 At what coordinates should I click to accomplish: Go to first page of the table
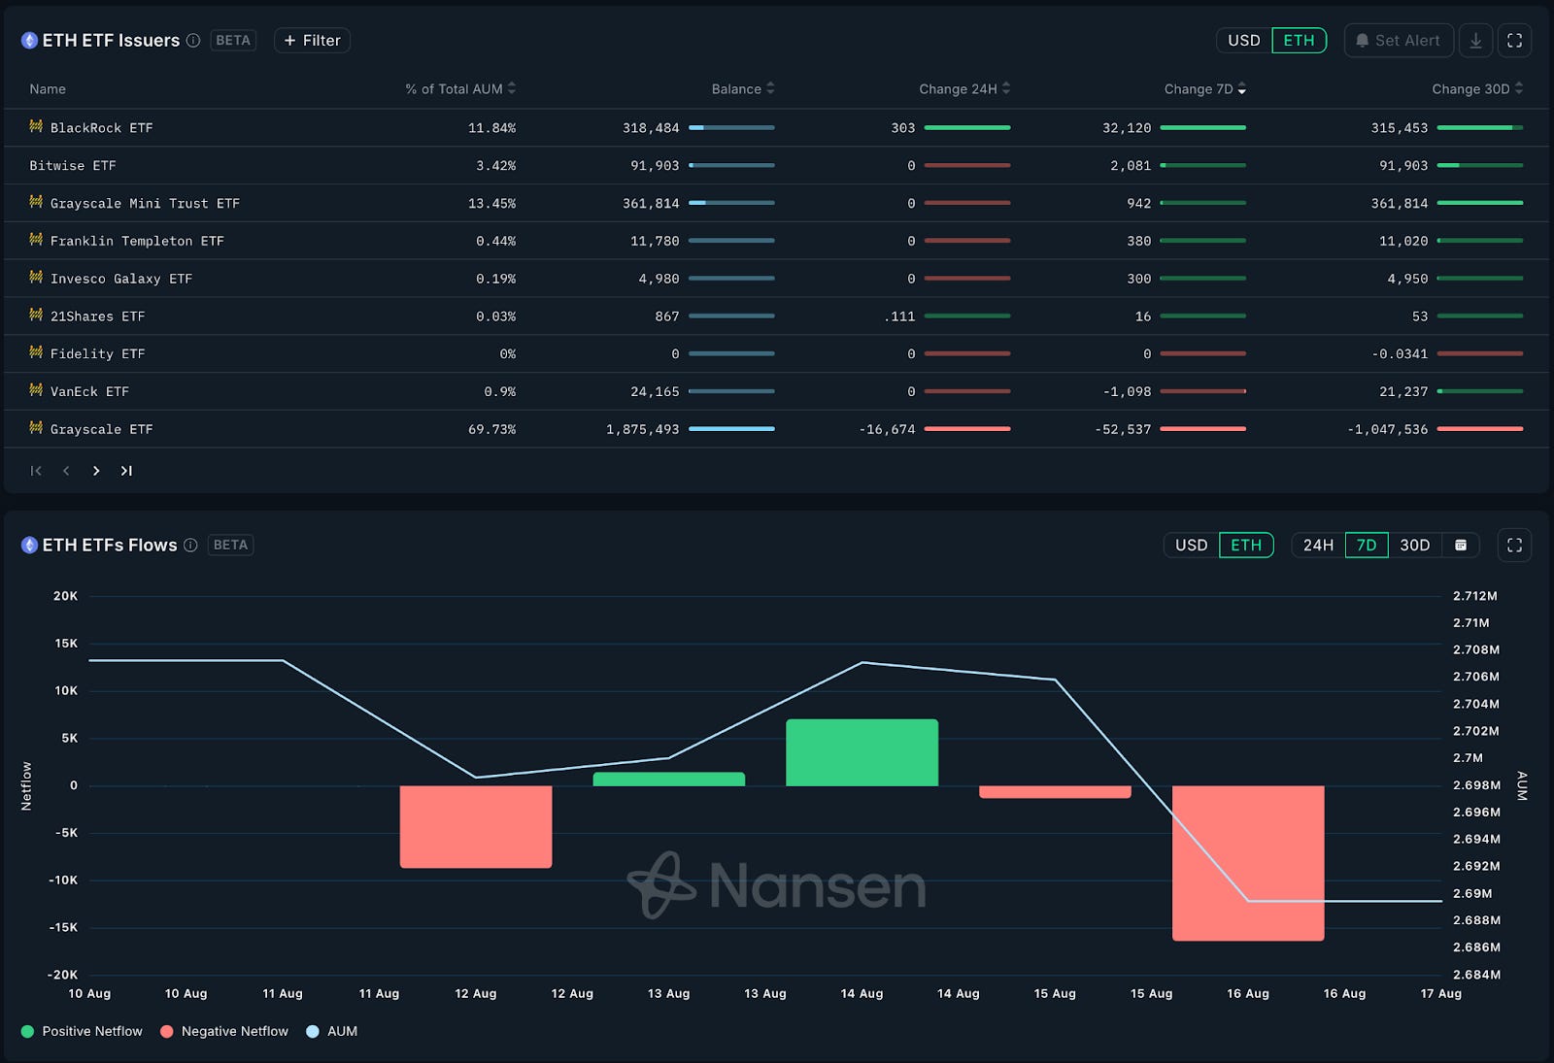pos(36,471)
